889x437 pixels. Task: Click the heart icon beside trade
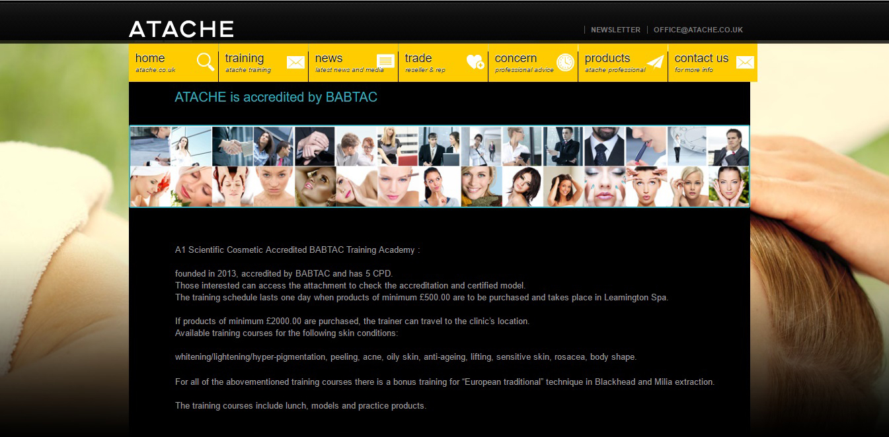coord(475,62)
